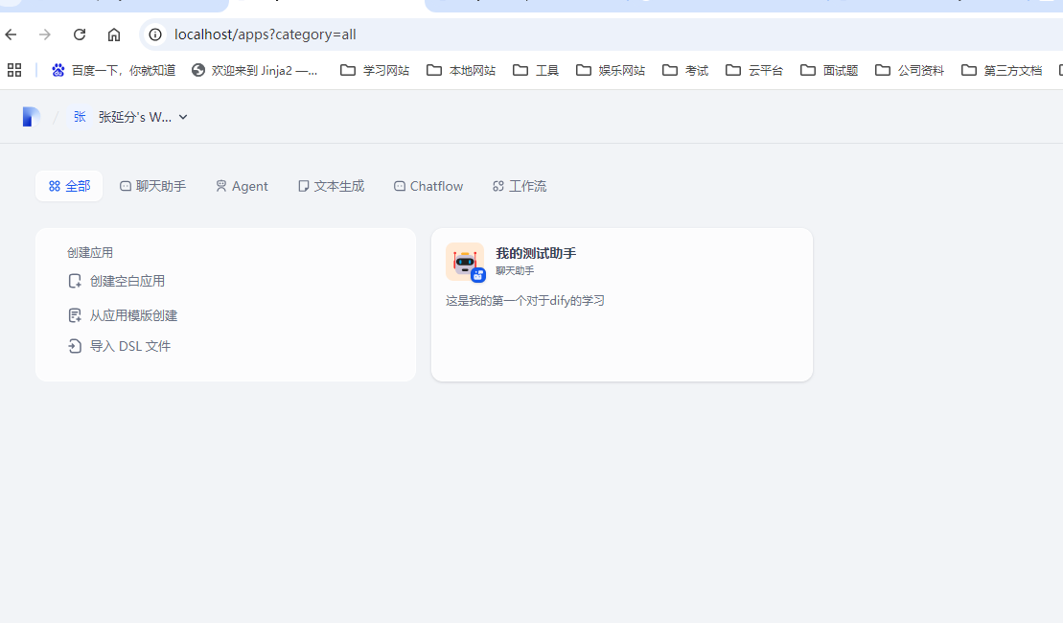Open the 娱乐网站 bookmark folder
This screenshot has height=623, width=1063.
611,71
